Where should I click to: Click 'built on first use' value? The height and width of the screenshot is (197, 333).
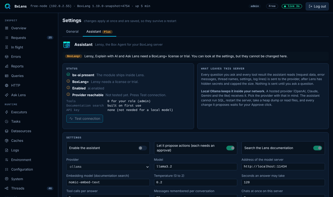(124, 105)
